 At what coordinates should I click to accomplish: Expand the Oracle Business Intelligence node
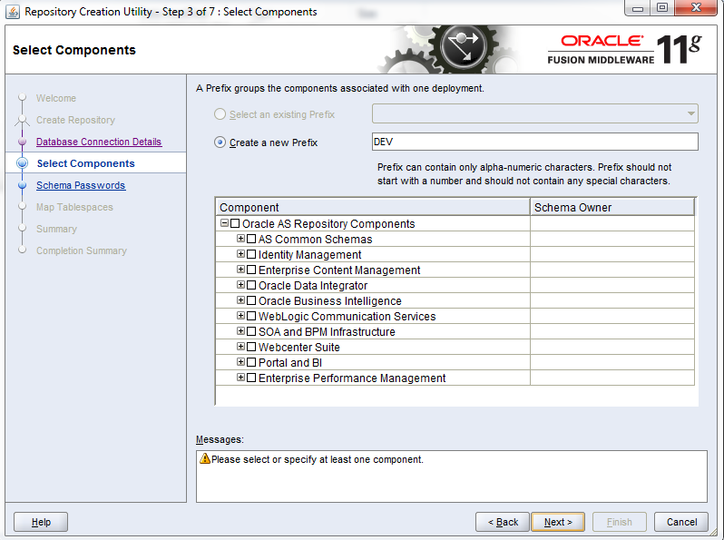(x=240, y=300)
